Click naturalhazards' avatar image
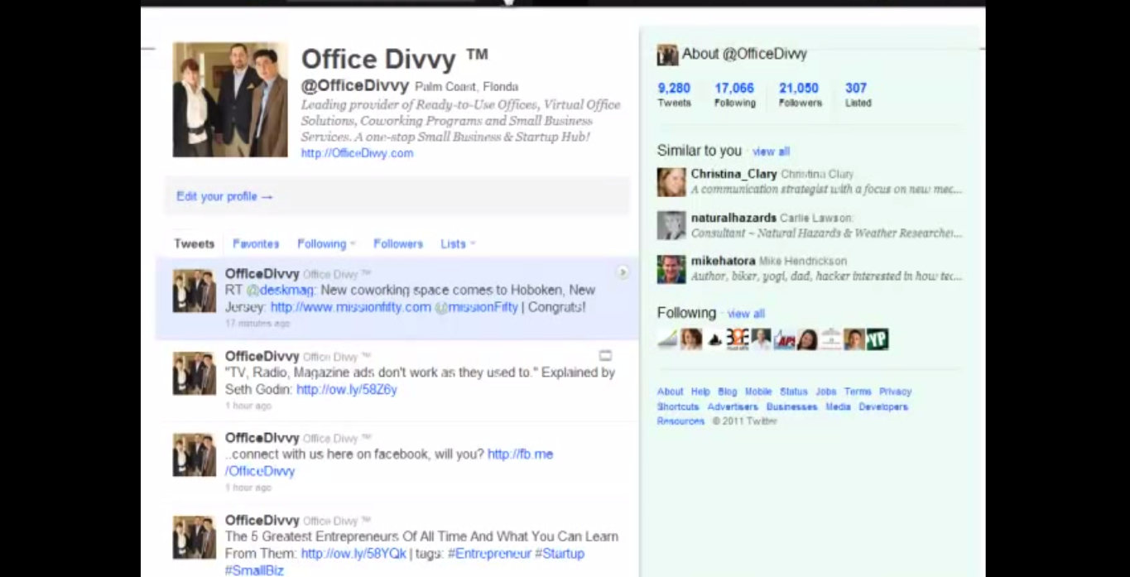This screenshot has height=577, width=1130. coord(670,225)
